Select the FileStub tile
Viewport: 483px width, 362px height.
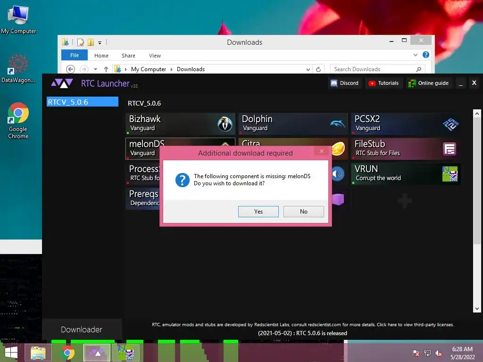tap(406, 148)
